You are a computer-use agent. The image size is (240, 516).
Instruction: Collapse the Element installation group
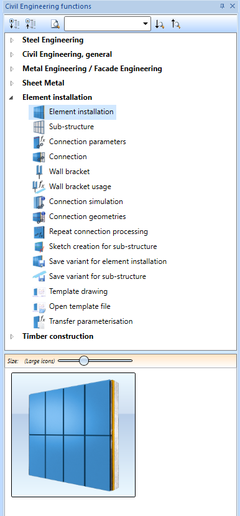[12, 98]
